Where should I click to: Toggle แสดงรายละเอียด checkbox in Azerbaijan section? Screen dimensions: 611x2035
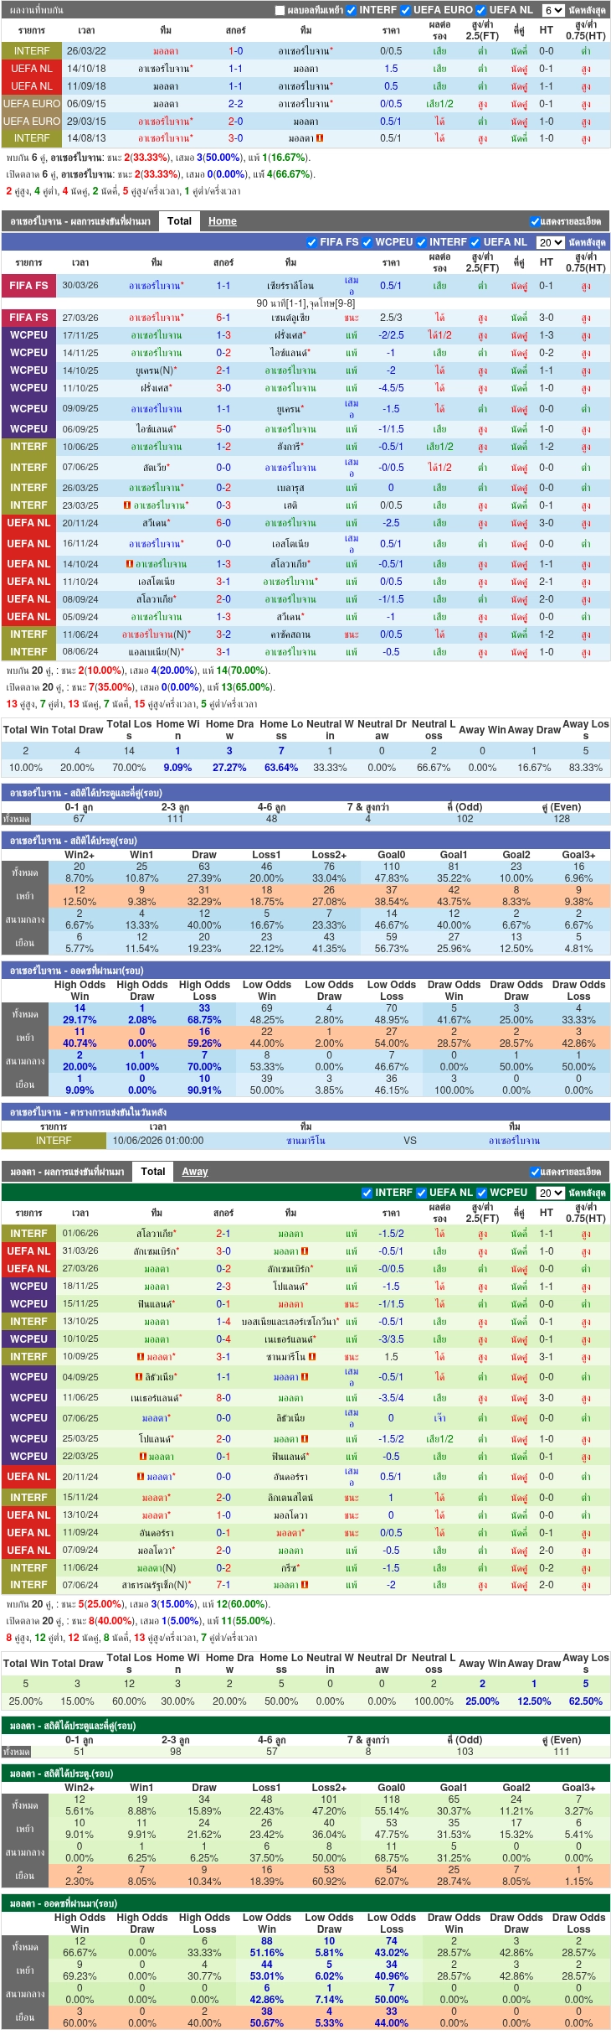pyautogui.click(x=535, y=221)
